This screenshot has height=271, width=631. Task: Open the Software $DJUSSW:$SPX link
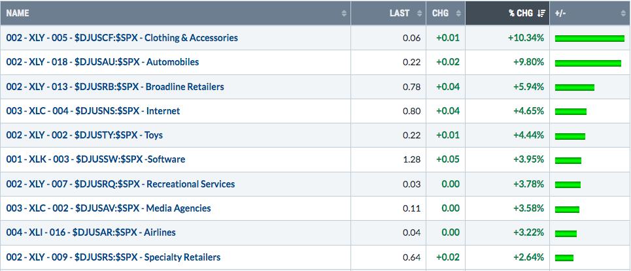95,159
